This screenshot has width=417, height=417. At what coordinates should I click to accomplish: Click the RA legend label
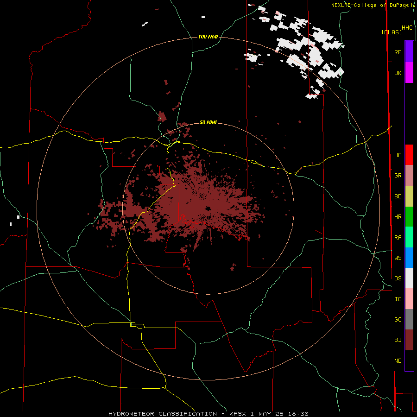pyautogui.click(x=398, y=238)
